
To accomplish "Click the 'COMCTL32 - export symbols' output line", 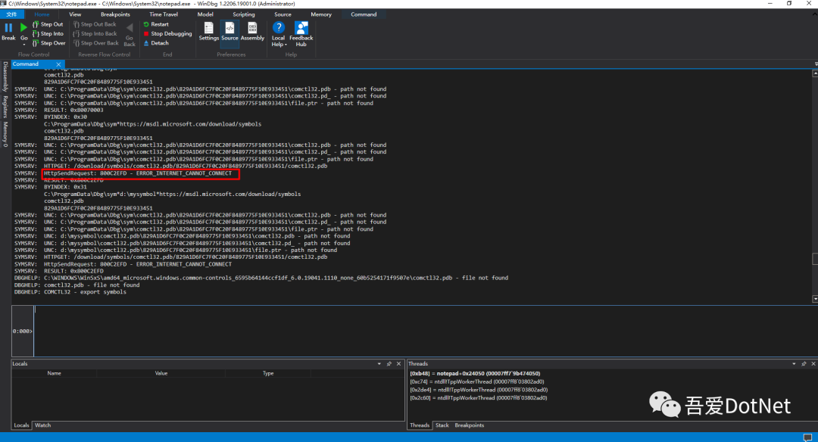I will (x=85, y=292).
